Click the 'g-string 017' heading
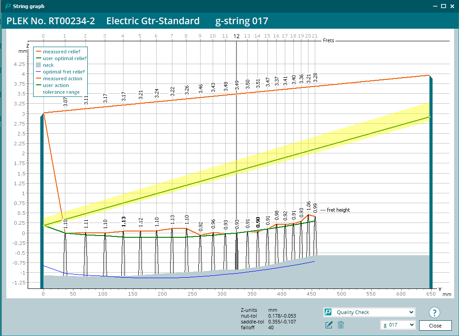 [242, 21]
